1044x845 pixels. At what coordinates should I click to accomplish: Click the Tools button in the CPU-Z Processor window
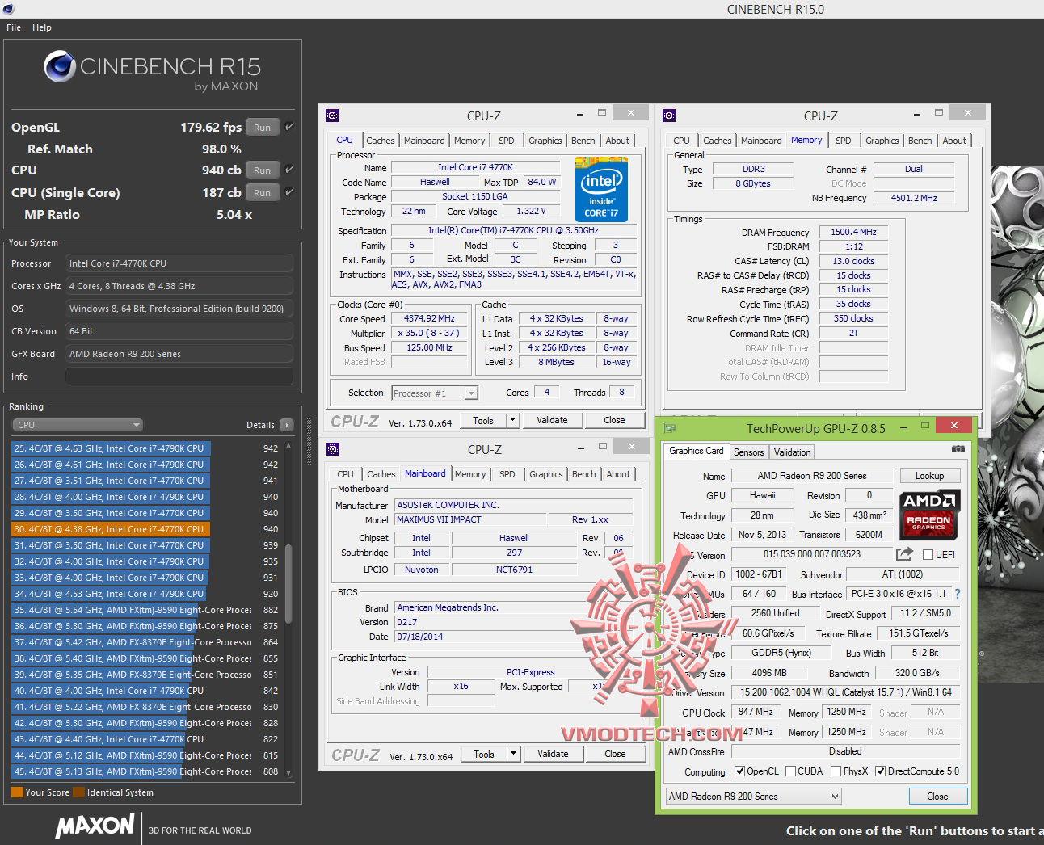coord(483,420)
